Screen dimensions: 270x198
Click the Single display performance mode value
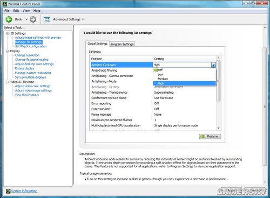click(x=176, y=125)
